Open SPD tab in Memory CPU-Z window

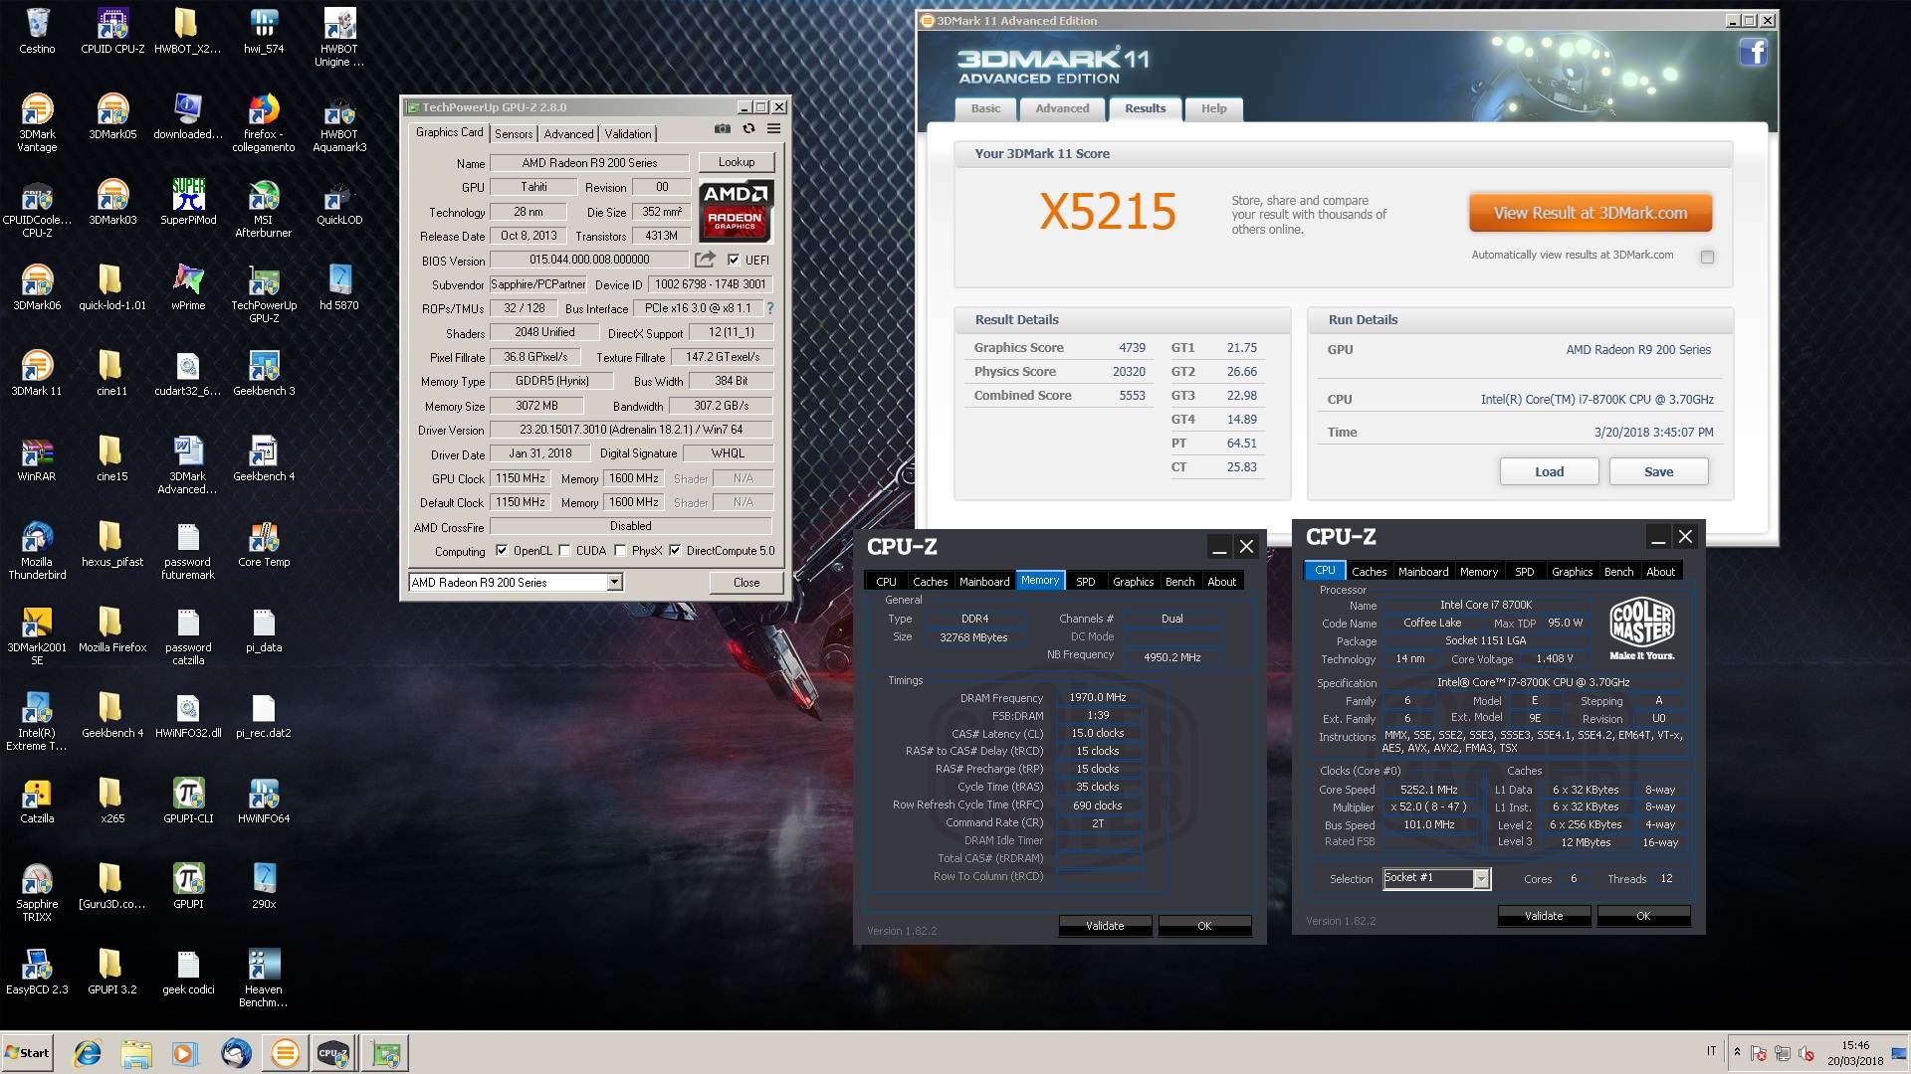pyautogui.click(x=1085, y=582)
